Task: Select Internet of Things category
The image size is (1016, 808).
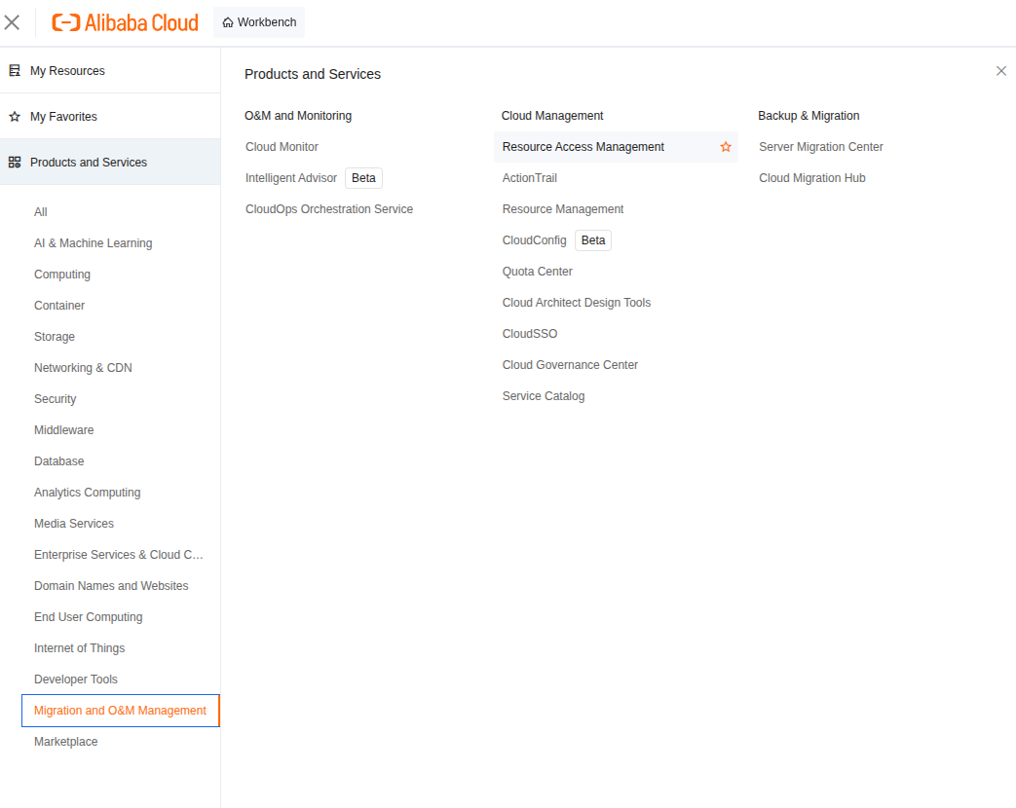Action: tap(80, 648)
